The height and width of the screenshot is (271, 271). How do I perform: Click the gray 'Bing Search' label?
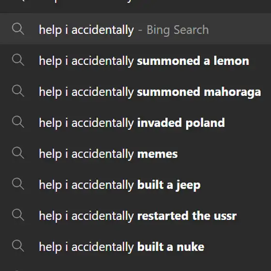pyautogui.click(x=178, y=30)
